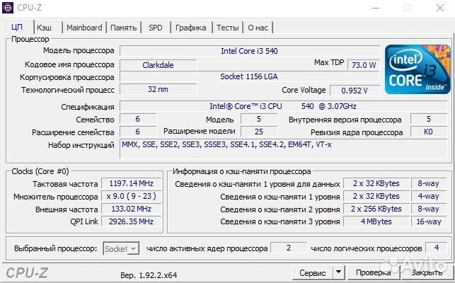Click the QPI Link value 2926.35 MHz
The image size is (455, 283).
coord(131,221)
